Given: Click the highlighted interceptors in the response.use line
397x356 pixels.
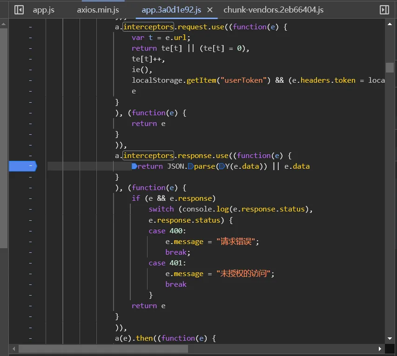Looking at the screenshot, I should (x=148, y=156).
